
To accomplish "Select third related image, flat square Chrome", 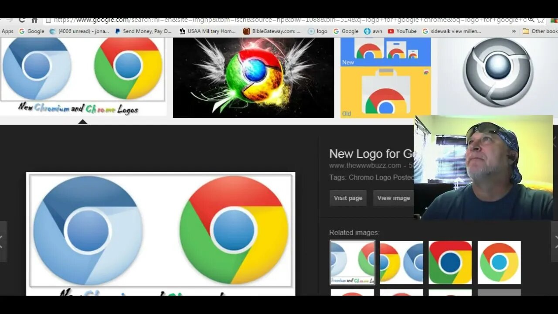I will pyautogui.click(x=450, y=263).
